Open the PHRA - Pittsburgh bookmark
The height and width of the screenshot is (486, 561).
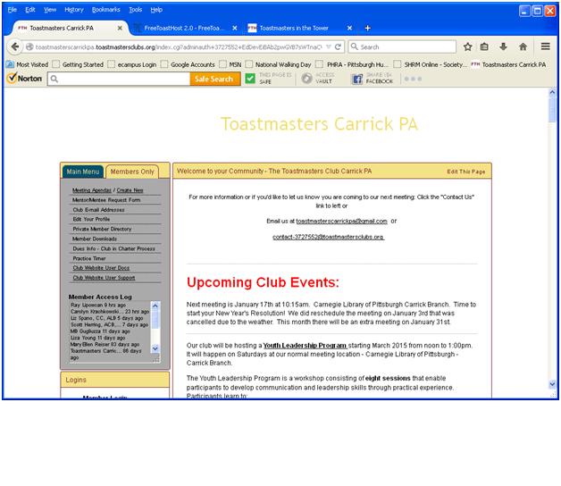click(352, 64)
